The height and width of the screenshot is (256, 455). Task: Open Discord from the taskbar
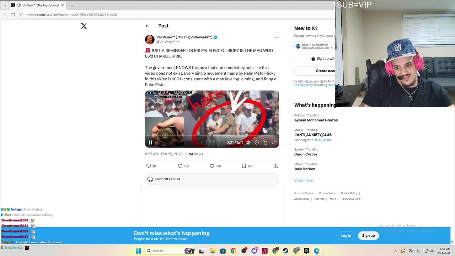[254, 251]
